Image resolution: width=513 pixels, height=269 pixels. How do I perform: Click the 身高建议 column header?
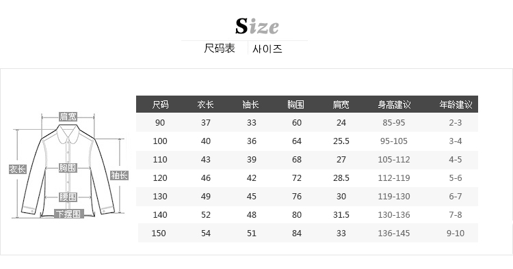click(394, 104)
